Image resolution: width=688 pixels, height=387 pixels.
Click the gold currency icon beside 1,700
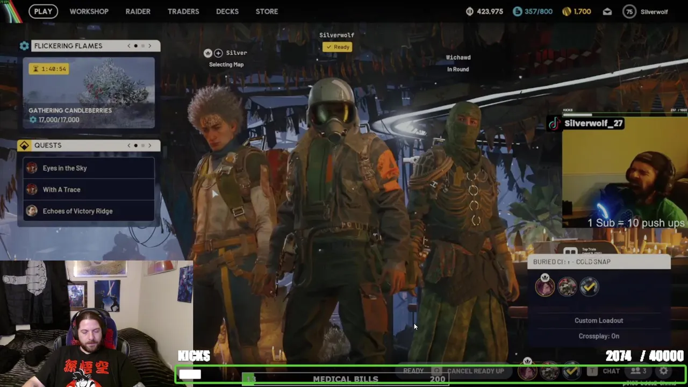coord(567,11)
